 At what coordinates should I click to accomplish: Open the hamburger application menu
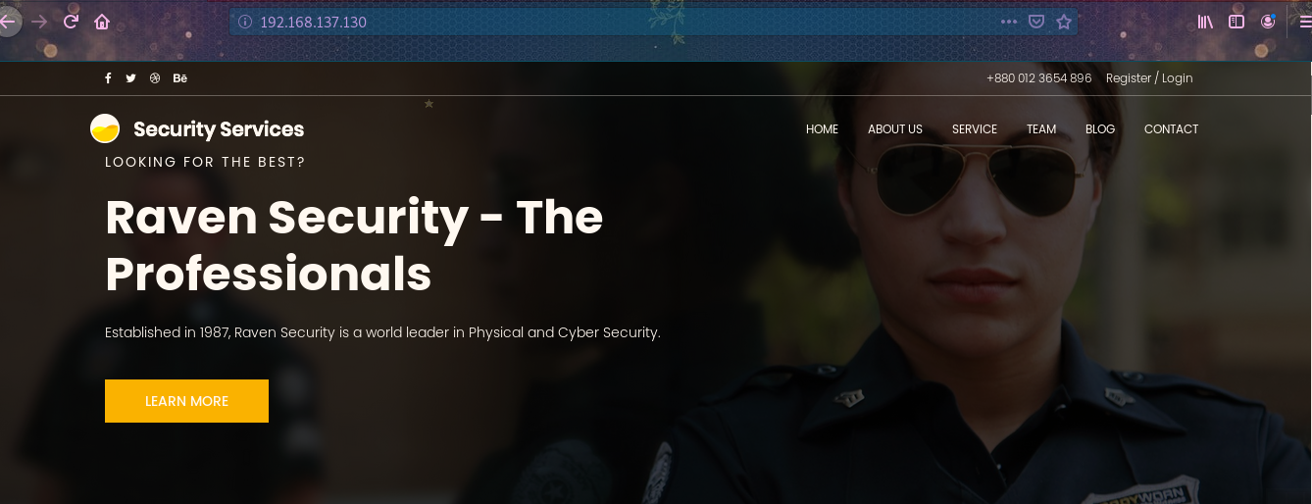click(x=1303, y=21)
